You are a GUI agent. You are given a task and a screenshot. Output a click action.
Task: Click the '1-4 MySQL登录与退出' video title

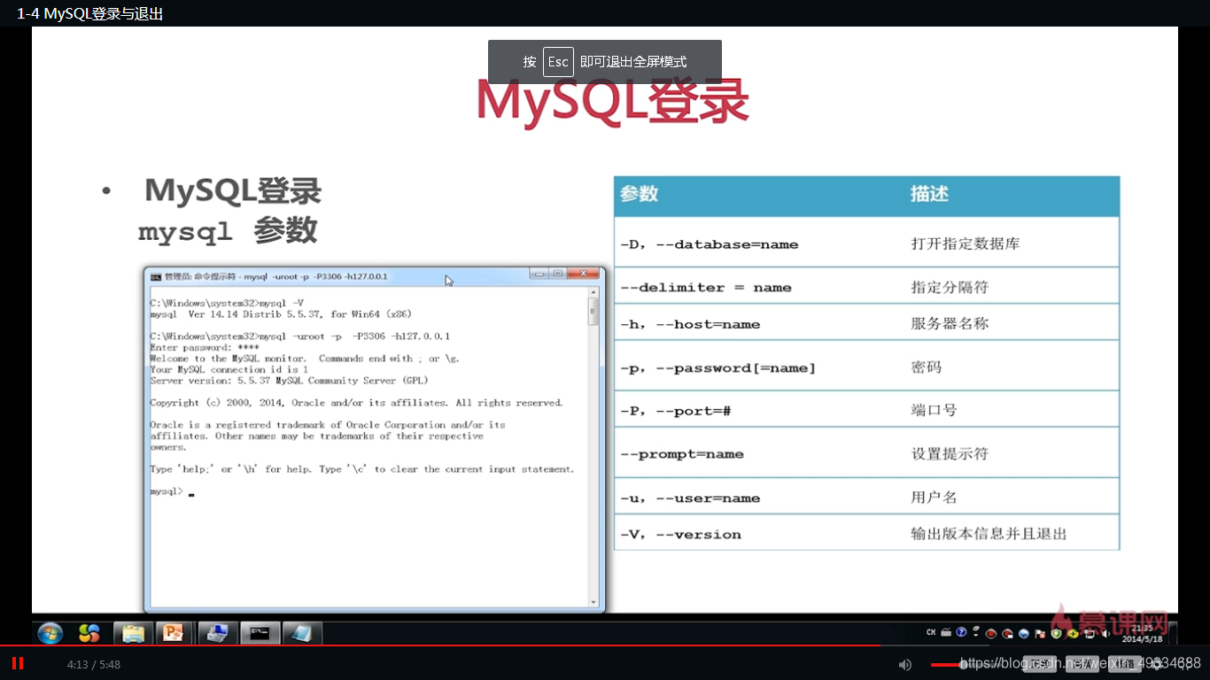coord(90,13)
